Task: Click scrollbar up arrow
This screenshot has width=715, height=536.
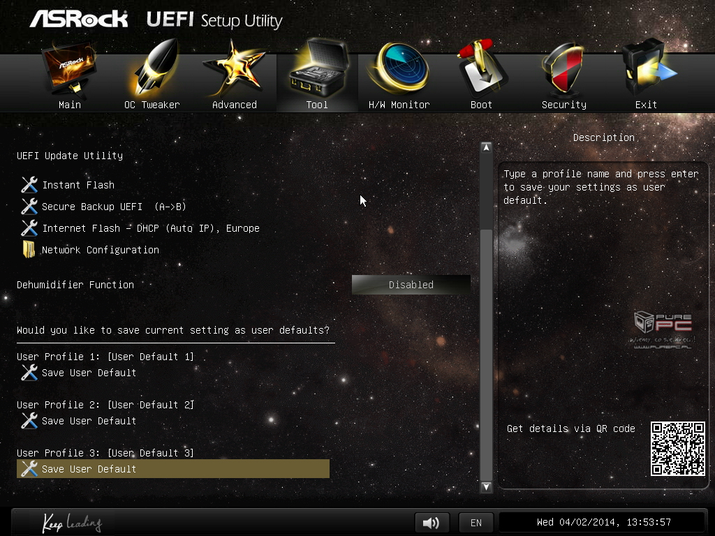Action: [486, 148]
